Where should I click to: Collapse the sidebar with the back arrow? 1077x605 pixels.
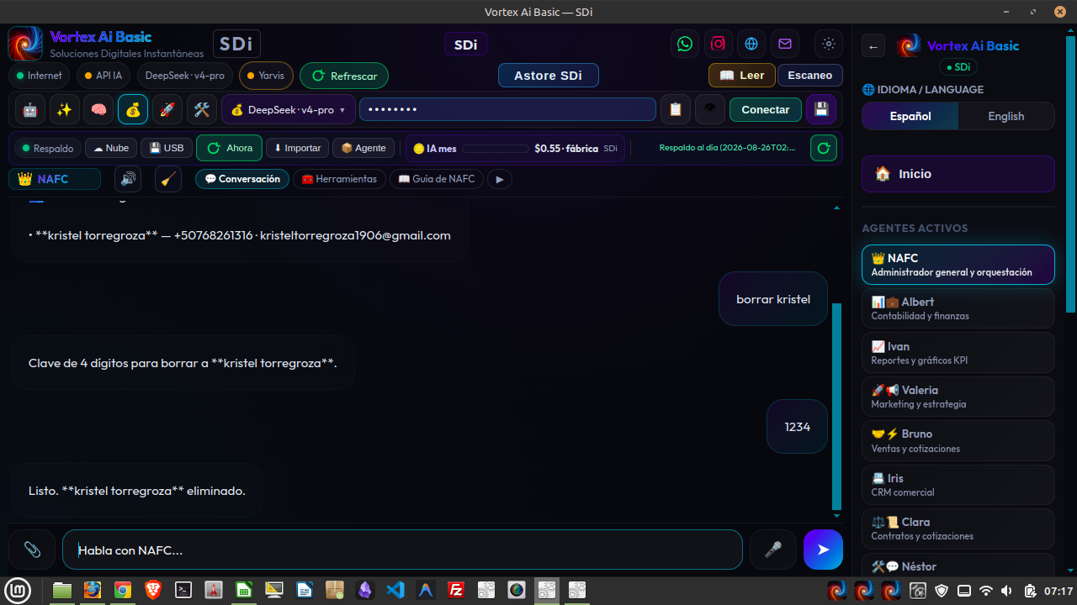click(873, 47)
